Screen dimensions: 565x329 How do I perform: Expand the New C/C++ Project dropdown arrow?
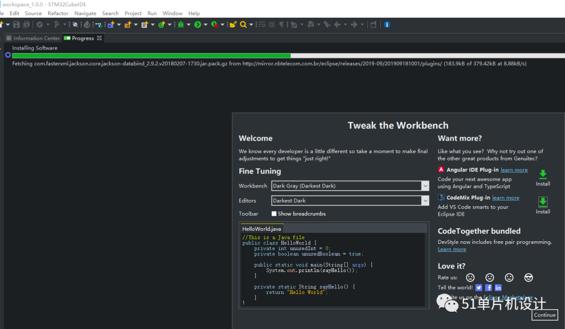pyautogui.click(x=119, y=25)
